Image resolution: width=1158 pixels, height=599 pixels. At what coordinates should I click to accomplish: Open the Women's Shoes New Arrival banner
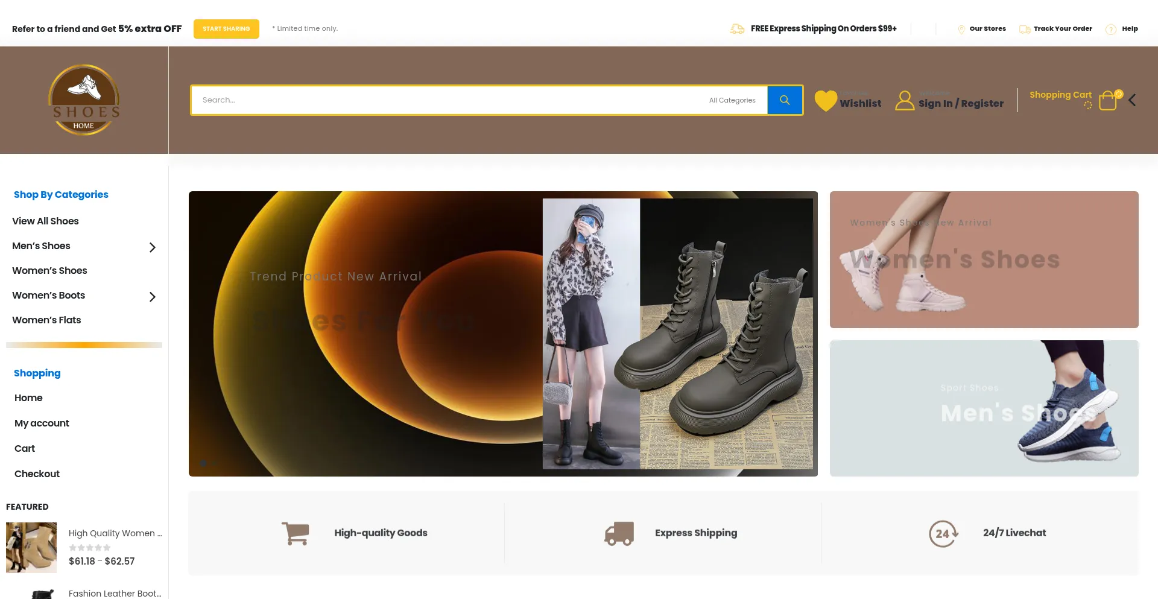click(x=984, y=259)
